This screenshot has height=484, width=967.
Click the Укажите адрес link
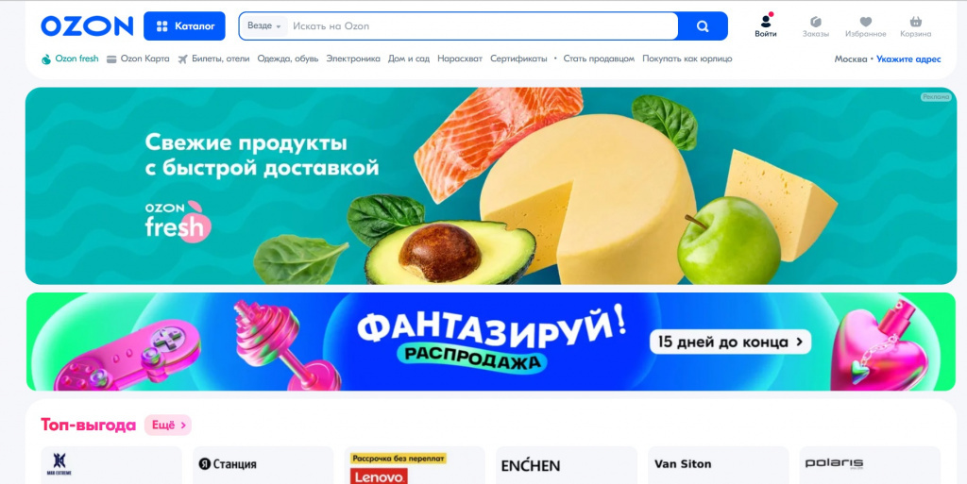coord(908,59)
